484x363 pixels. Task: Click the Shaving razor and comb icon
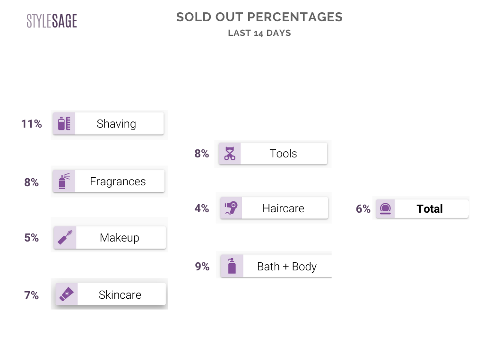(x=64, y=124)
